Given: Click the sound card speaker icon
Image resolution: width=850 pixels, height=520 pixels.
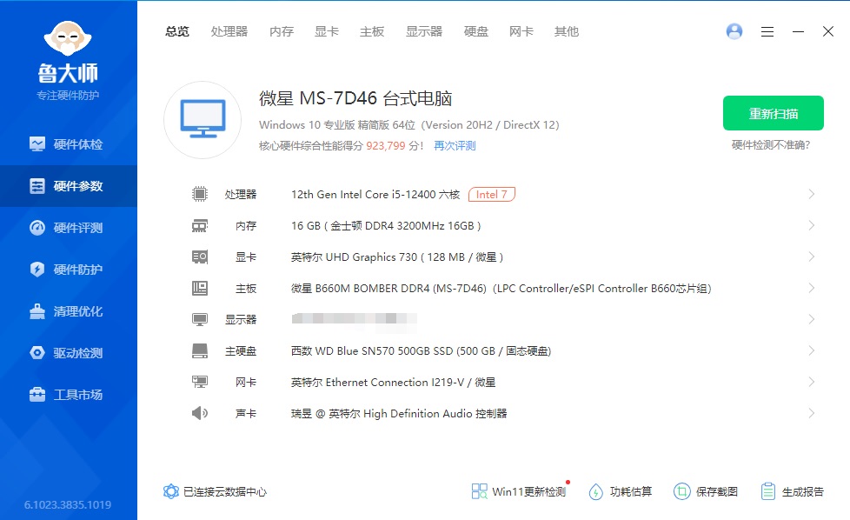Looking at the screenshot, I should click(200, 413).
